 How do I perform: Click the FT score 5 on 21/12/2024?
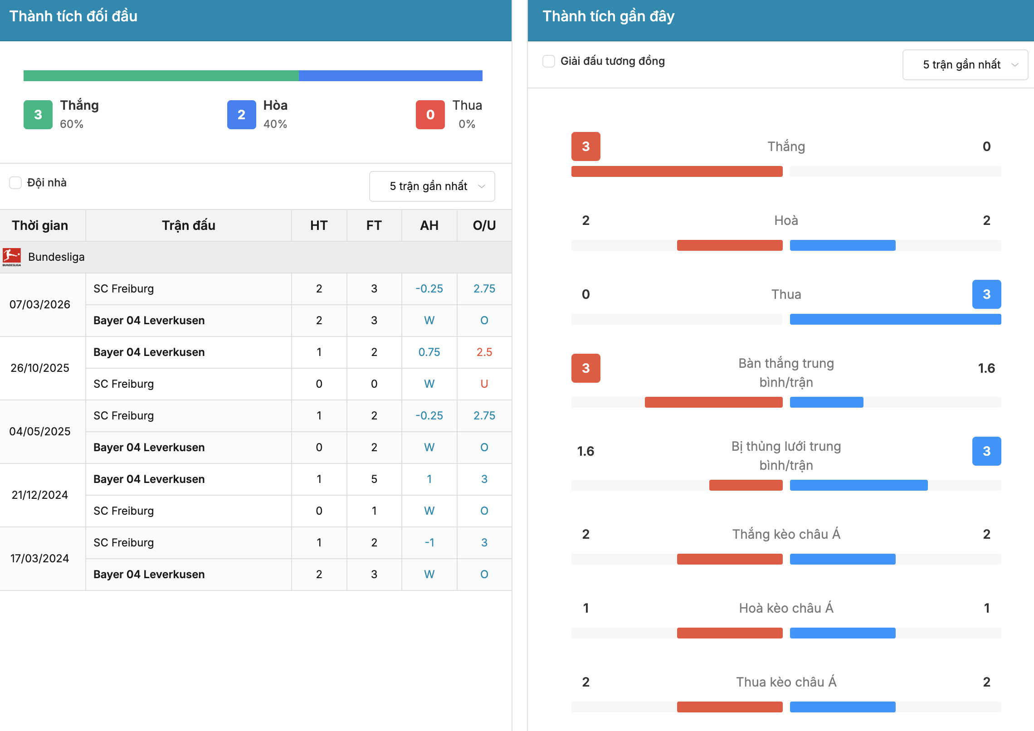tap(374, 479)
